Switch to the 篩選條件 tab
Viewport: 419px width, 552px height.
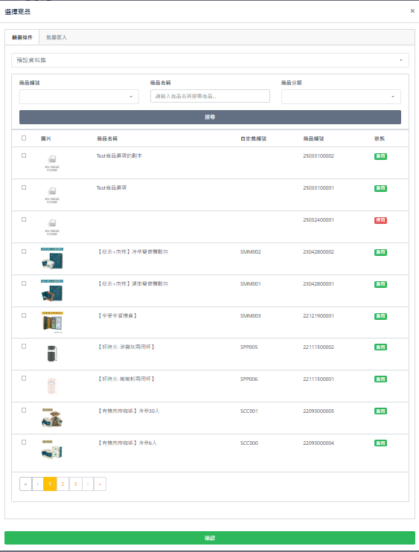click(22, 37)
